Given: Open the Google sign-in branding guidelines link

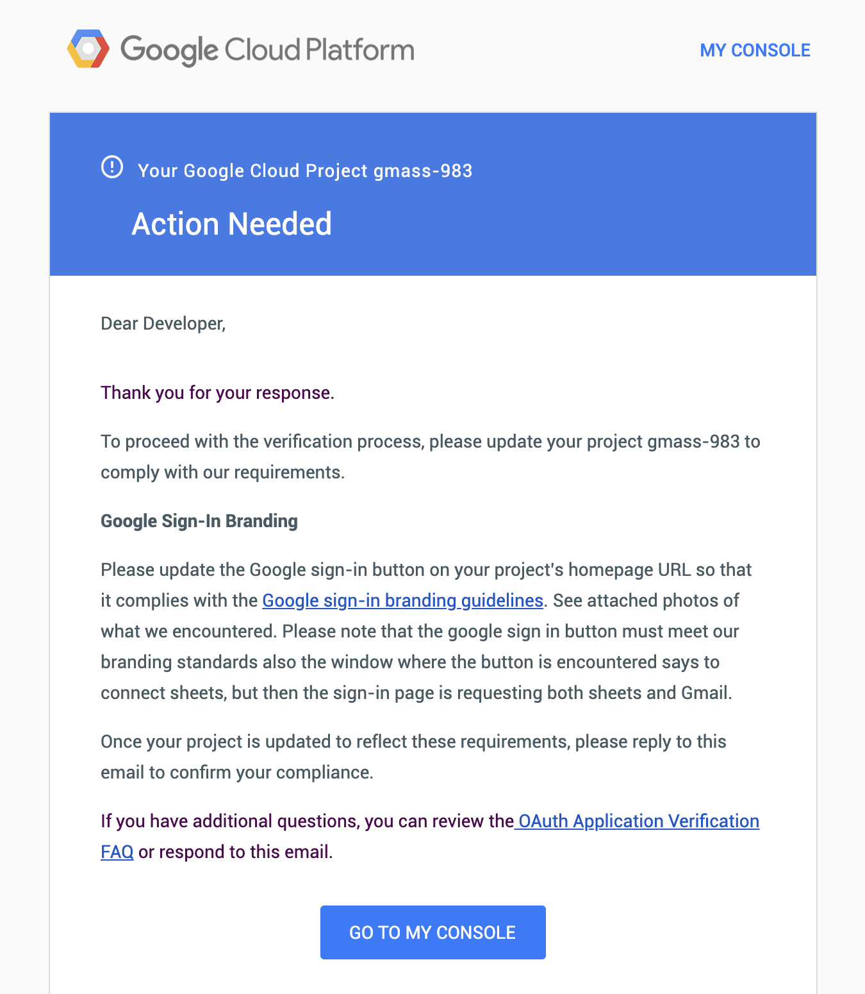Looking at the screenshot, I should tap(402, 600).
